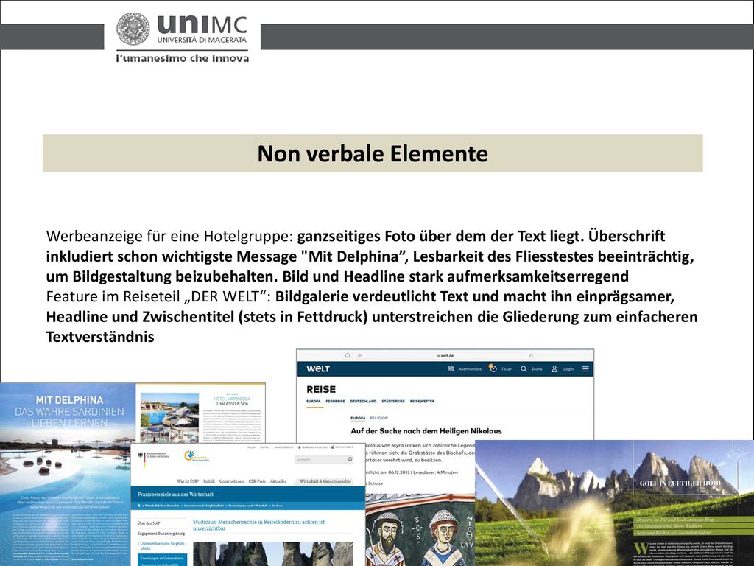Click the Login user icon on WELT
This screenshot has width=754, height=566.
point(554,369)
